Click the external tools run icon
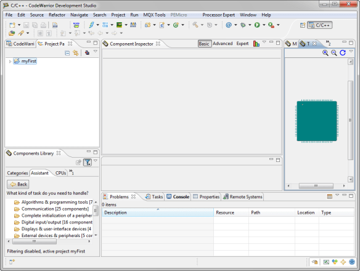This screenshot has width=360, height=271. [271, 25]
